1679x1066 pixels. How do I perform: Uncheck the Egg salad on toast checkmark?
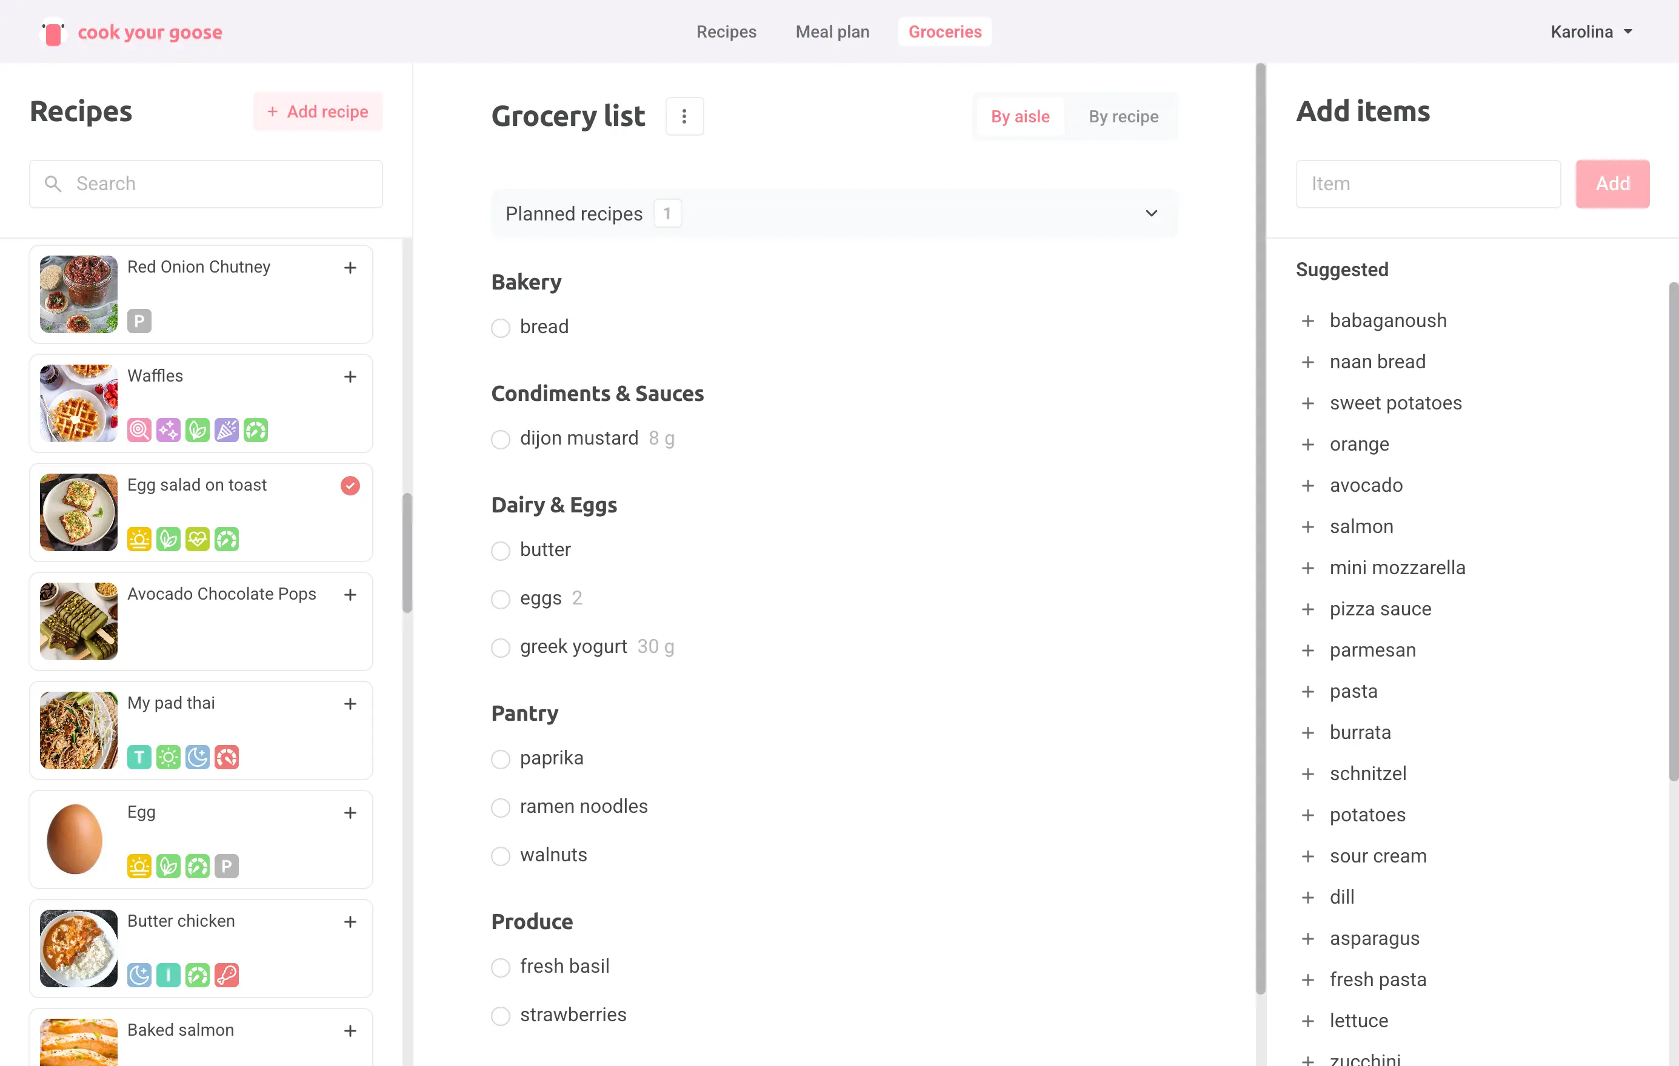(x=350, y=486)
